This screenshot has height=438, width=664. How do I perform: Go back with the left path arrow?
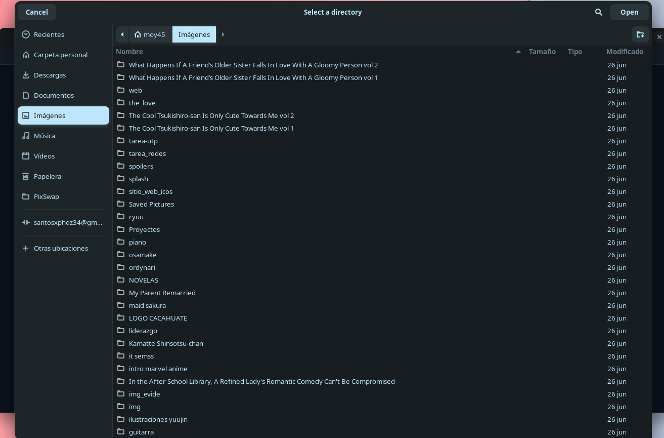pos(122,34)
